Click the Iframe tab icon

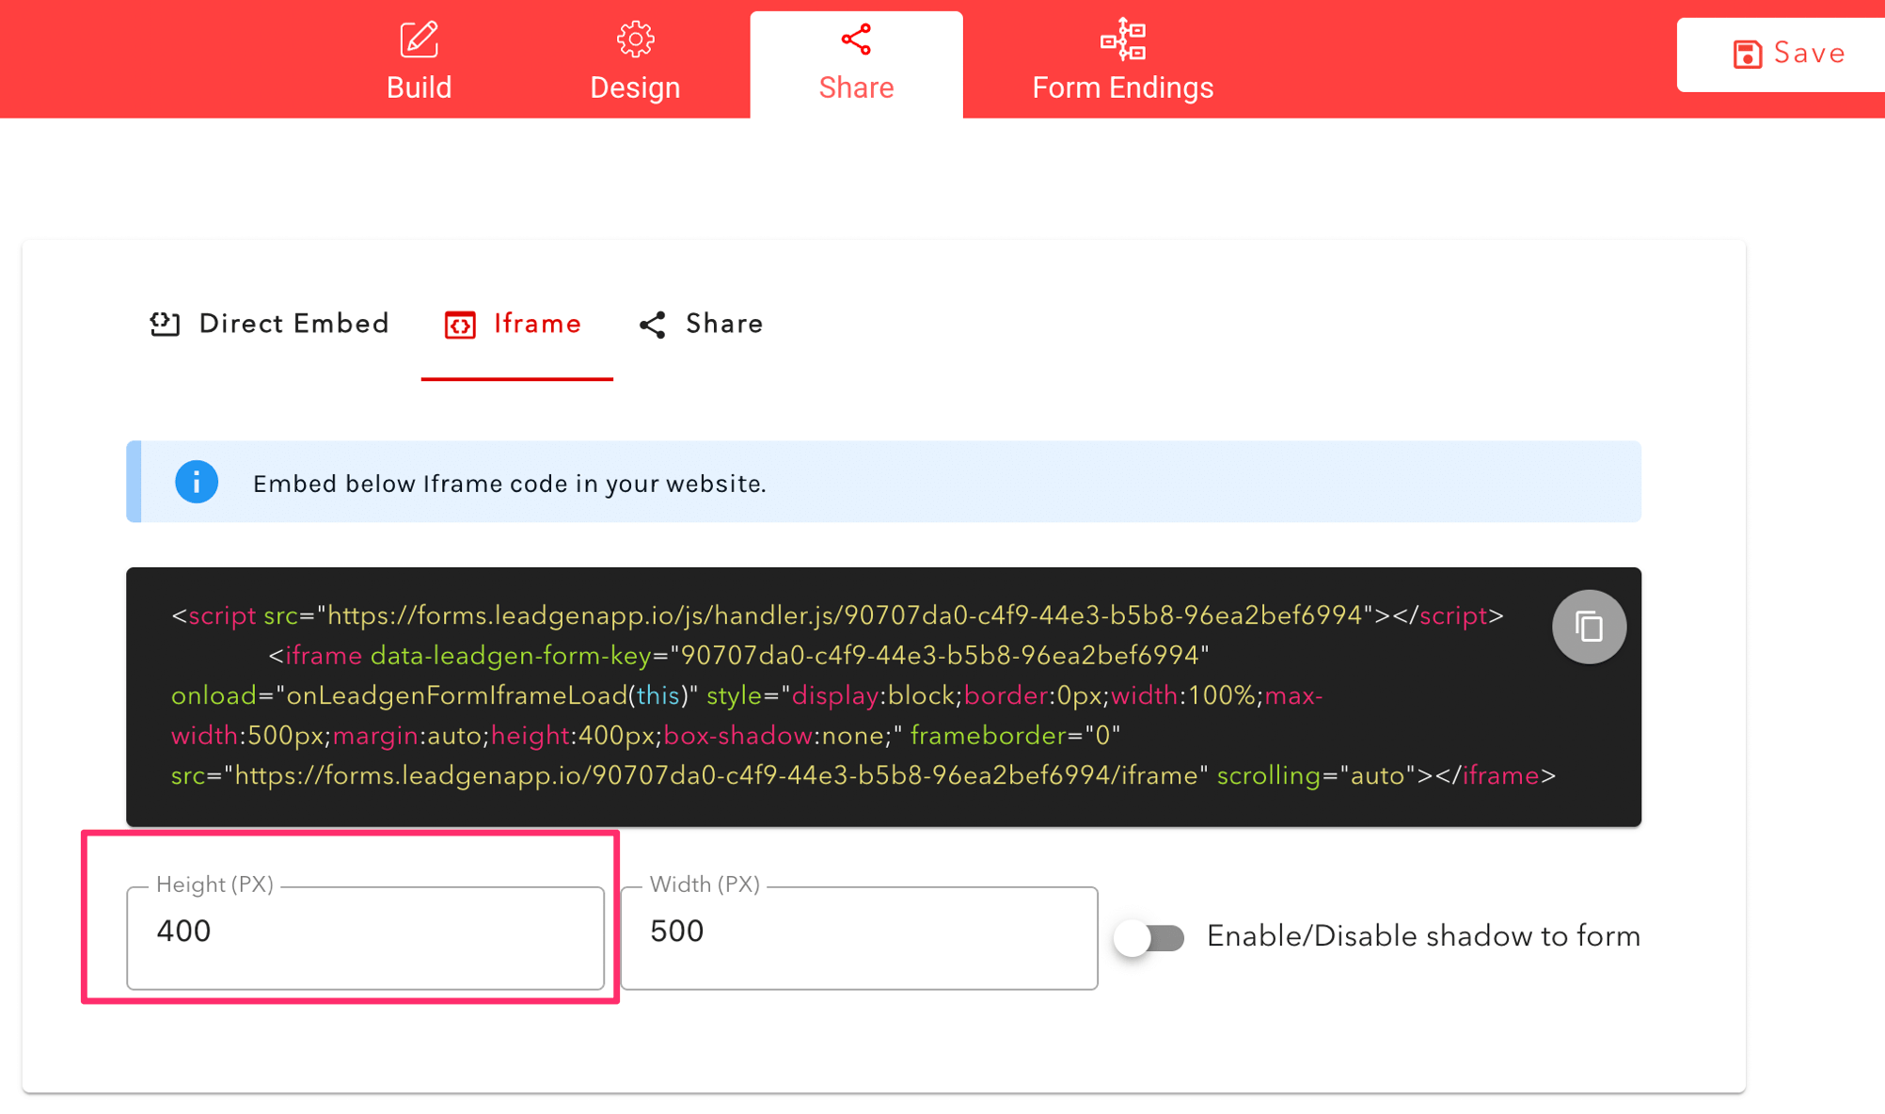coord(460,326)
